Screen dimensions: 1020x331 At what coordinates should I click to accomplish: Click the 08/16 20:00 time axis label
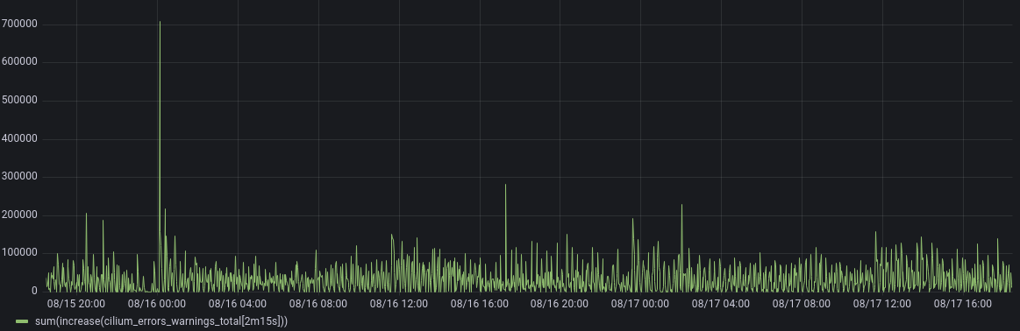click(x=560, y=304)
